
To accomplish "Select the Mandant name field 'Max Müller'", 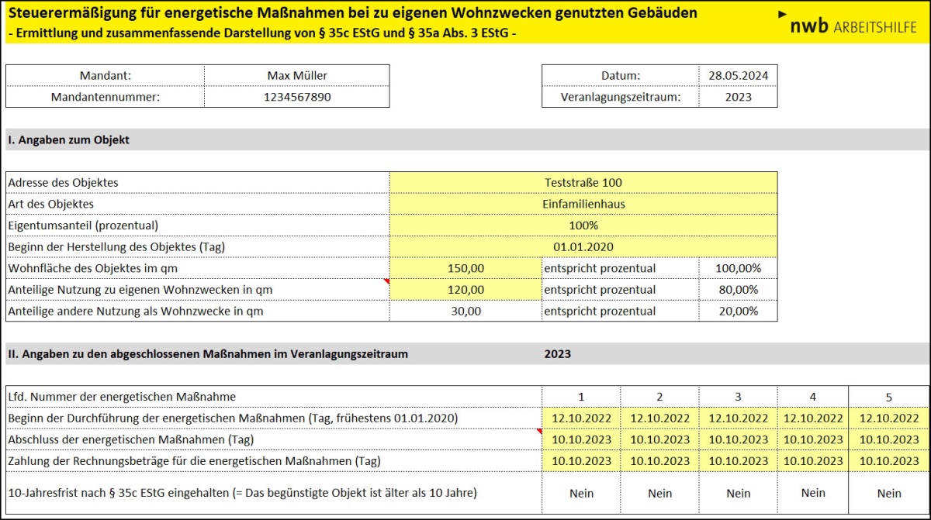I will coord(296,75).
